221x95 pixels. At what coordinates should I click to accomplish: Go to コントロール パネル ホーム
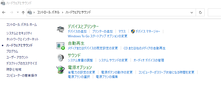point(22,25)
